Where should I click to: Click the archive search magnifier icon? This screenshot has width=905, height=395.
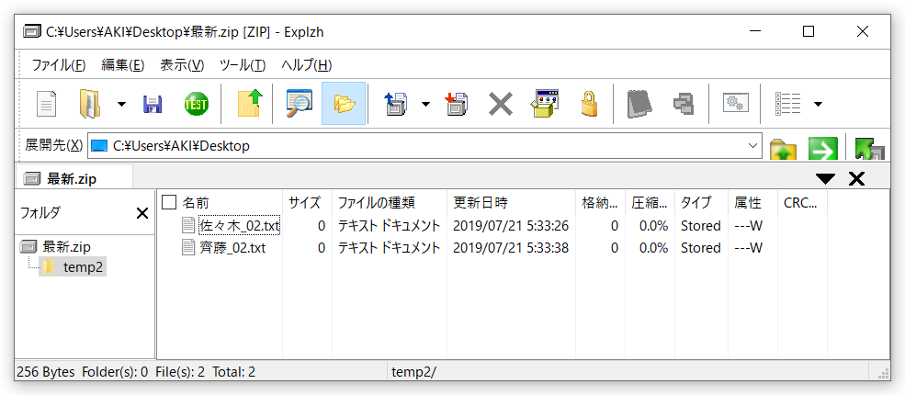pyautogui.click(x=299, y=104)
